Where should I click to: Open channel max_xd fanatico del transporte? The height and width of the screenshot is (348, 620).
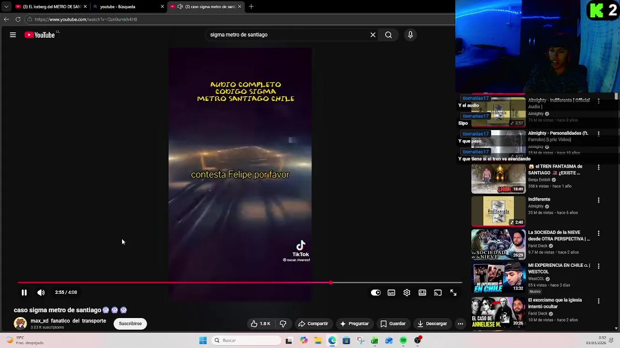tap(68, 321)
